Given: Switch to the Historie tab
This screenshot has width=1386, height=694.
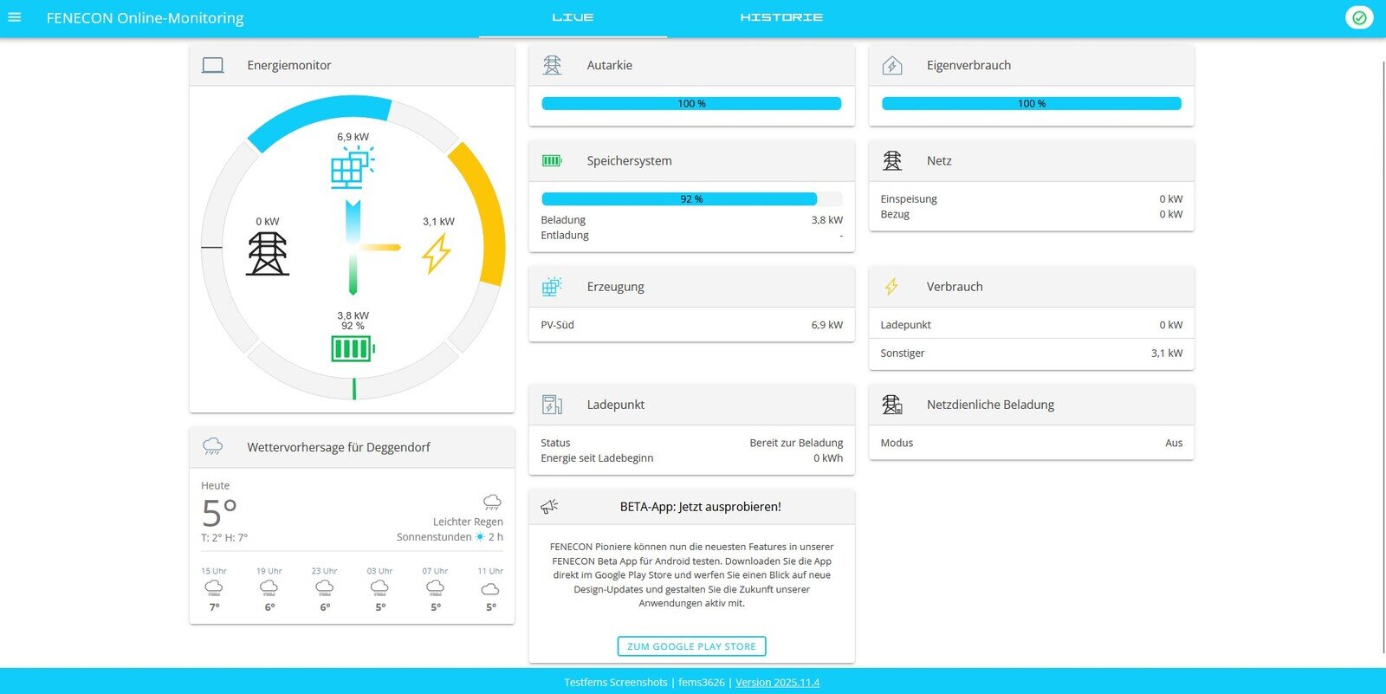Looking at the screenshot, I should 780,17.
